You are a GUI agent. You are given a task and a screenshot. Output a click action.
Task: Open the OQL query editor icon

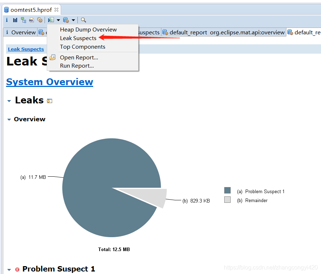pos(32,20)
